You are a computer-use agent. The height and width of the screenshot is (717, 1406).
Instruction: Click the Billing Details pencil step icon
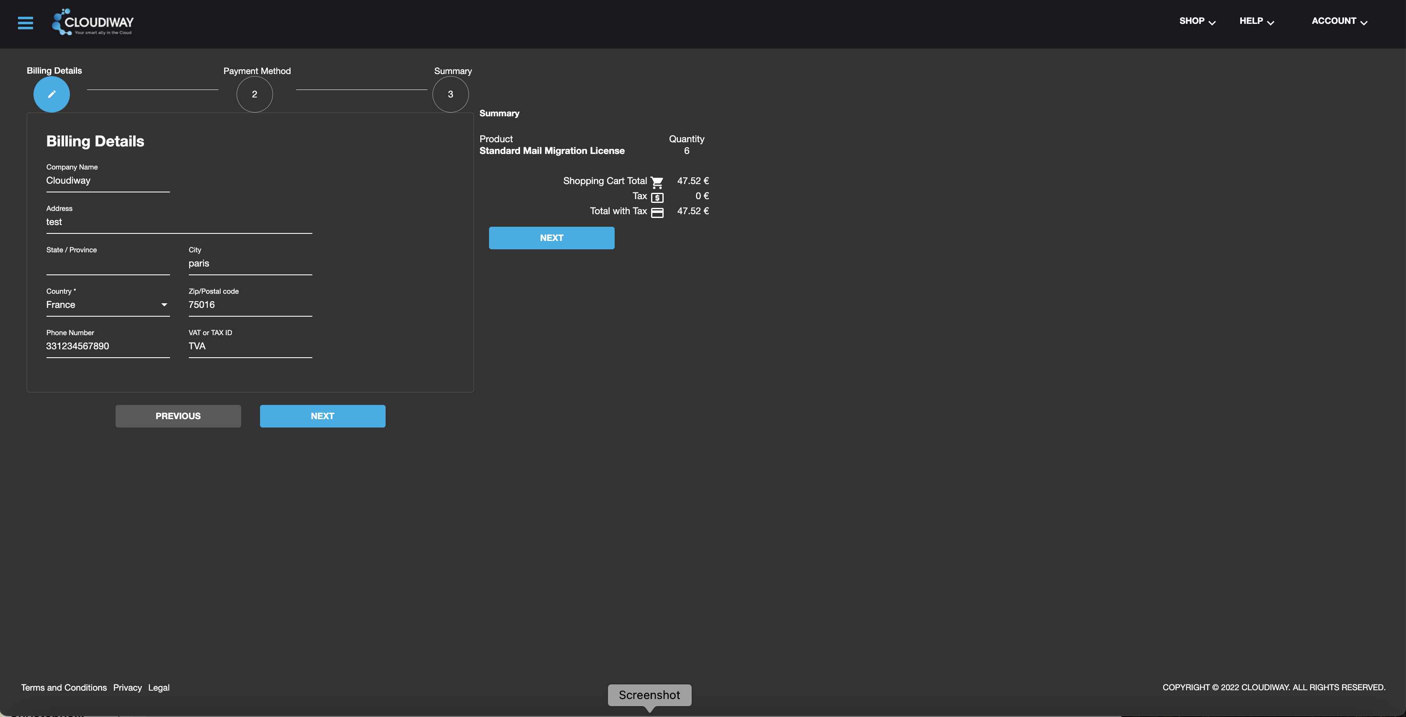click(x=52, y=94)
